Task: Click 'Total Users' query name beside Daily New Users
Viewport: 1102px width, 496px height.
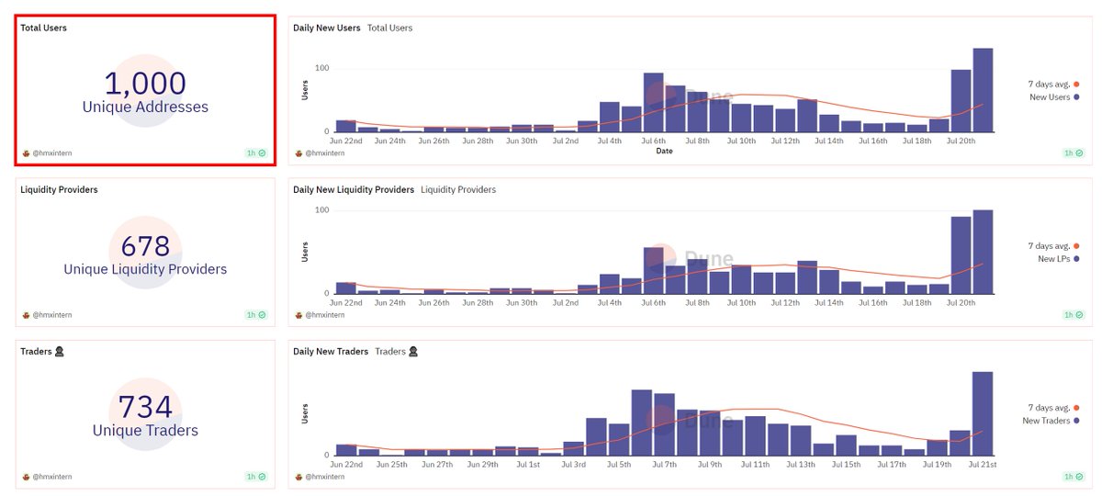Action: click(390, 28)
